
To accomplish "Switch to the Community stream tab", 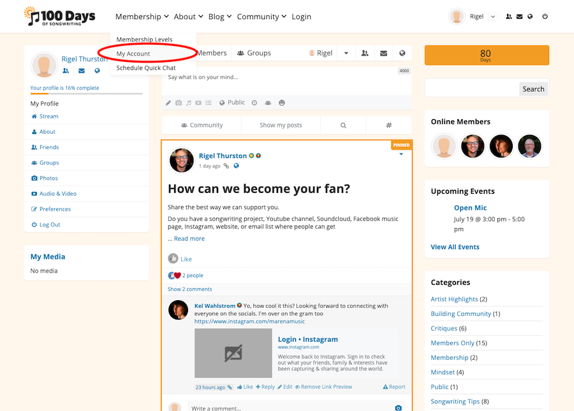I will (x=202, y=125).
